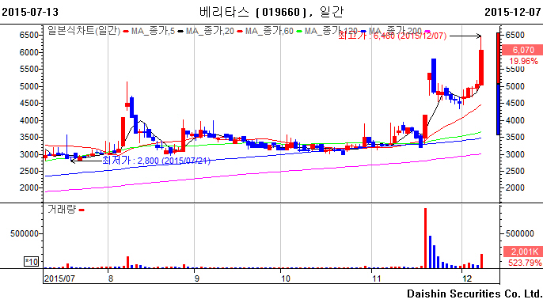543x303 pixels.
Task: Click the tallest red volume bar
Action: (x=425, y=238)
